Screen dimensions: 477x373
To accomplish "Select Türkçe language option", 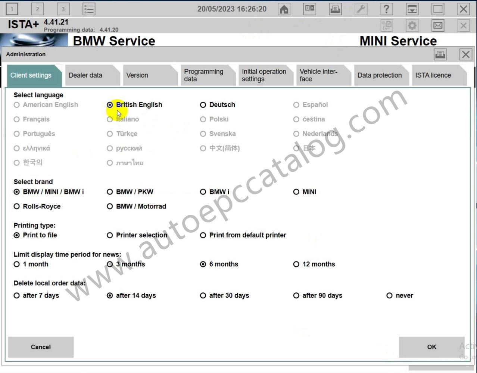I will coord(122,134).
